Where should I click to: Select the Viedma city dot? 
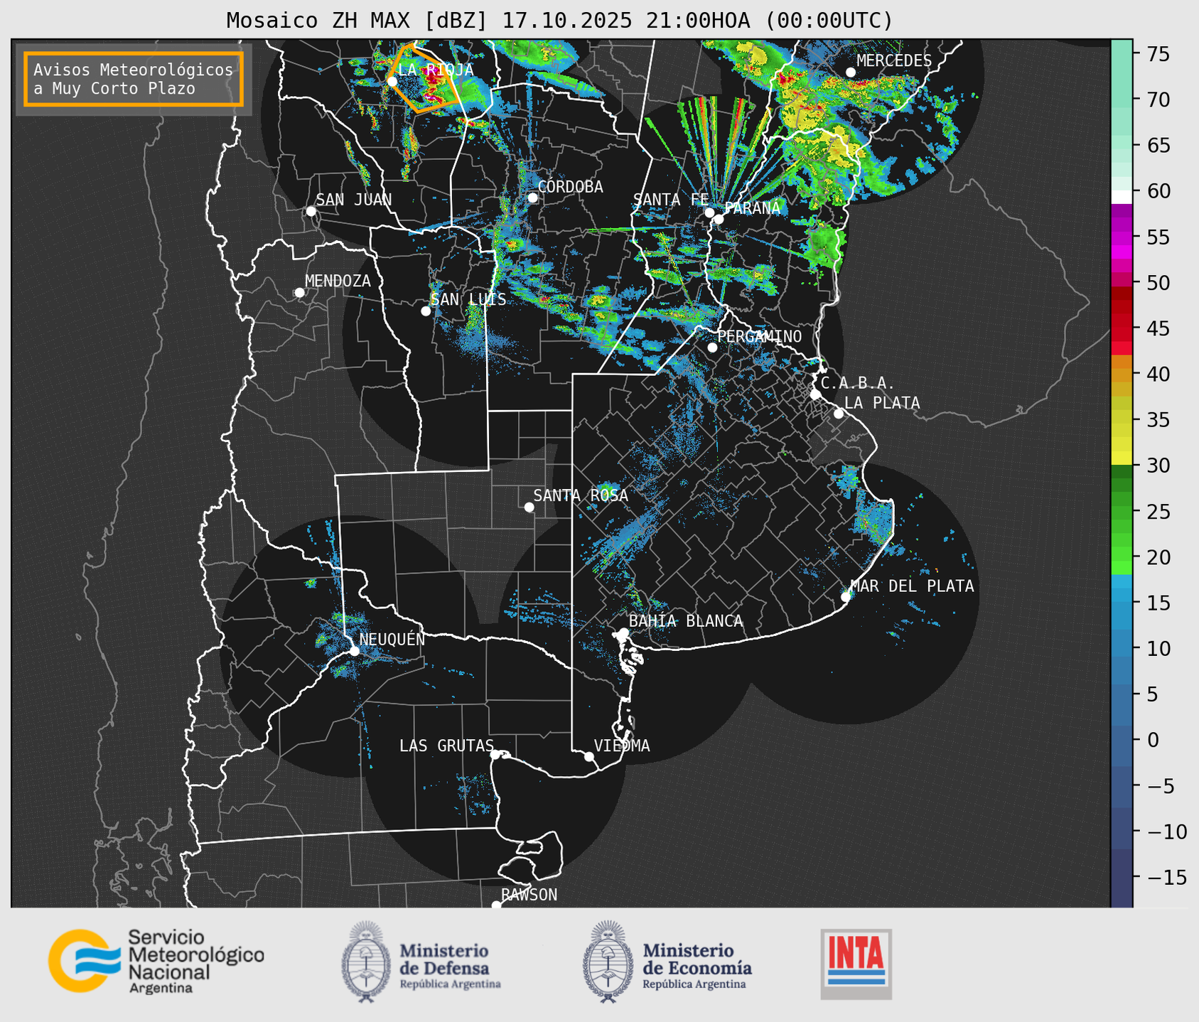pos(589,756)
